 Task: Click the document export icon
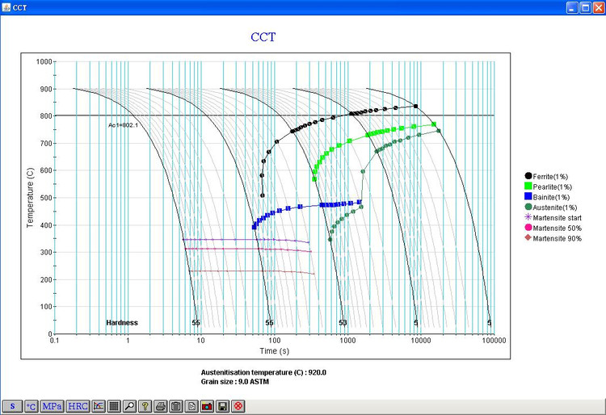coord(191,405)
